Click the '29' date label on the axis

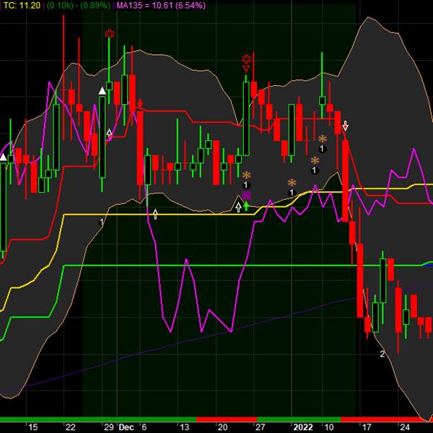tap(108, 427)
